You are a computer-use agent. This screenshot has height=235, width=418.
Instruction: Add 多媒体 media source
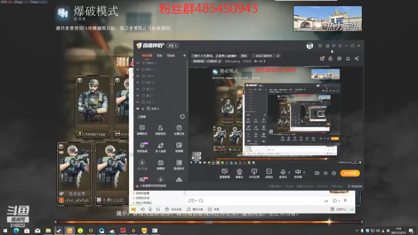pos(269,173)
